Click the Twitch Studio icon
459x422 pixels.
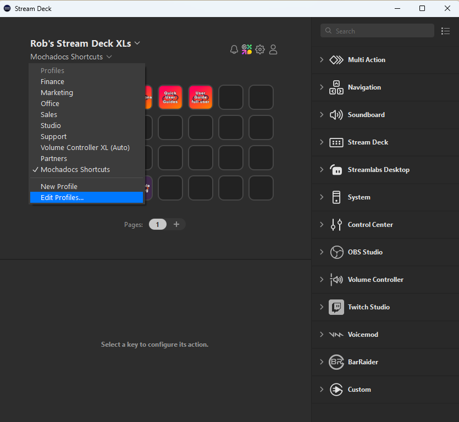tap(336, 307)
